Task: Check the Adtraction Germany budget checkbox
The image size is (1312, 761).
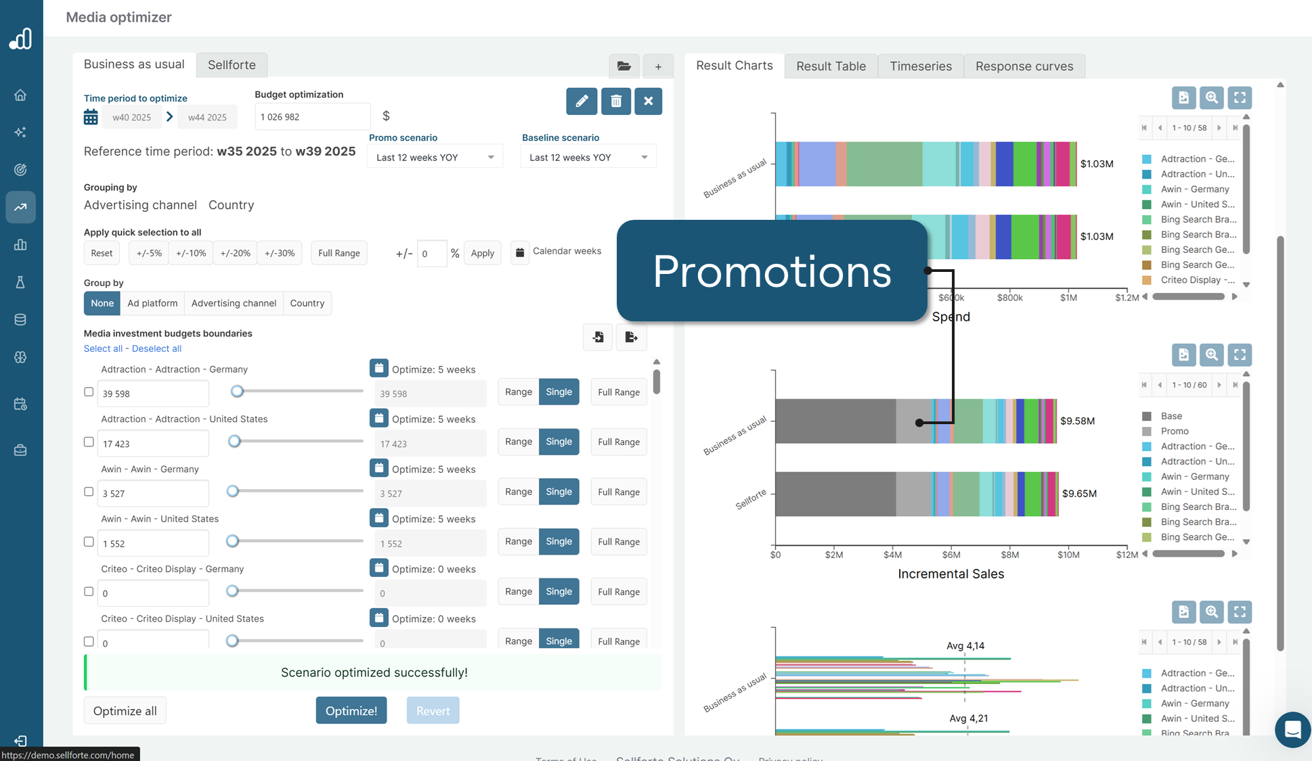Action: (89, 392)
